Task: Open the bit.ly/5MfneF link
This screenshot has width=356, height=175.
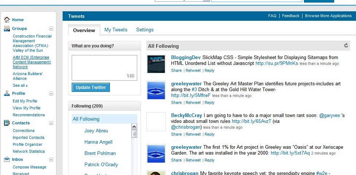Action: coord(191,96)
